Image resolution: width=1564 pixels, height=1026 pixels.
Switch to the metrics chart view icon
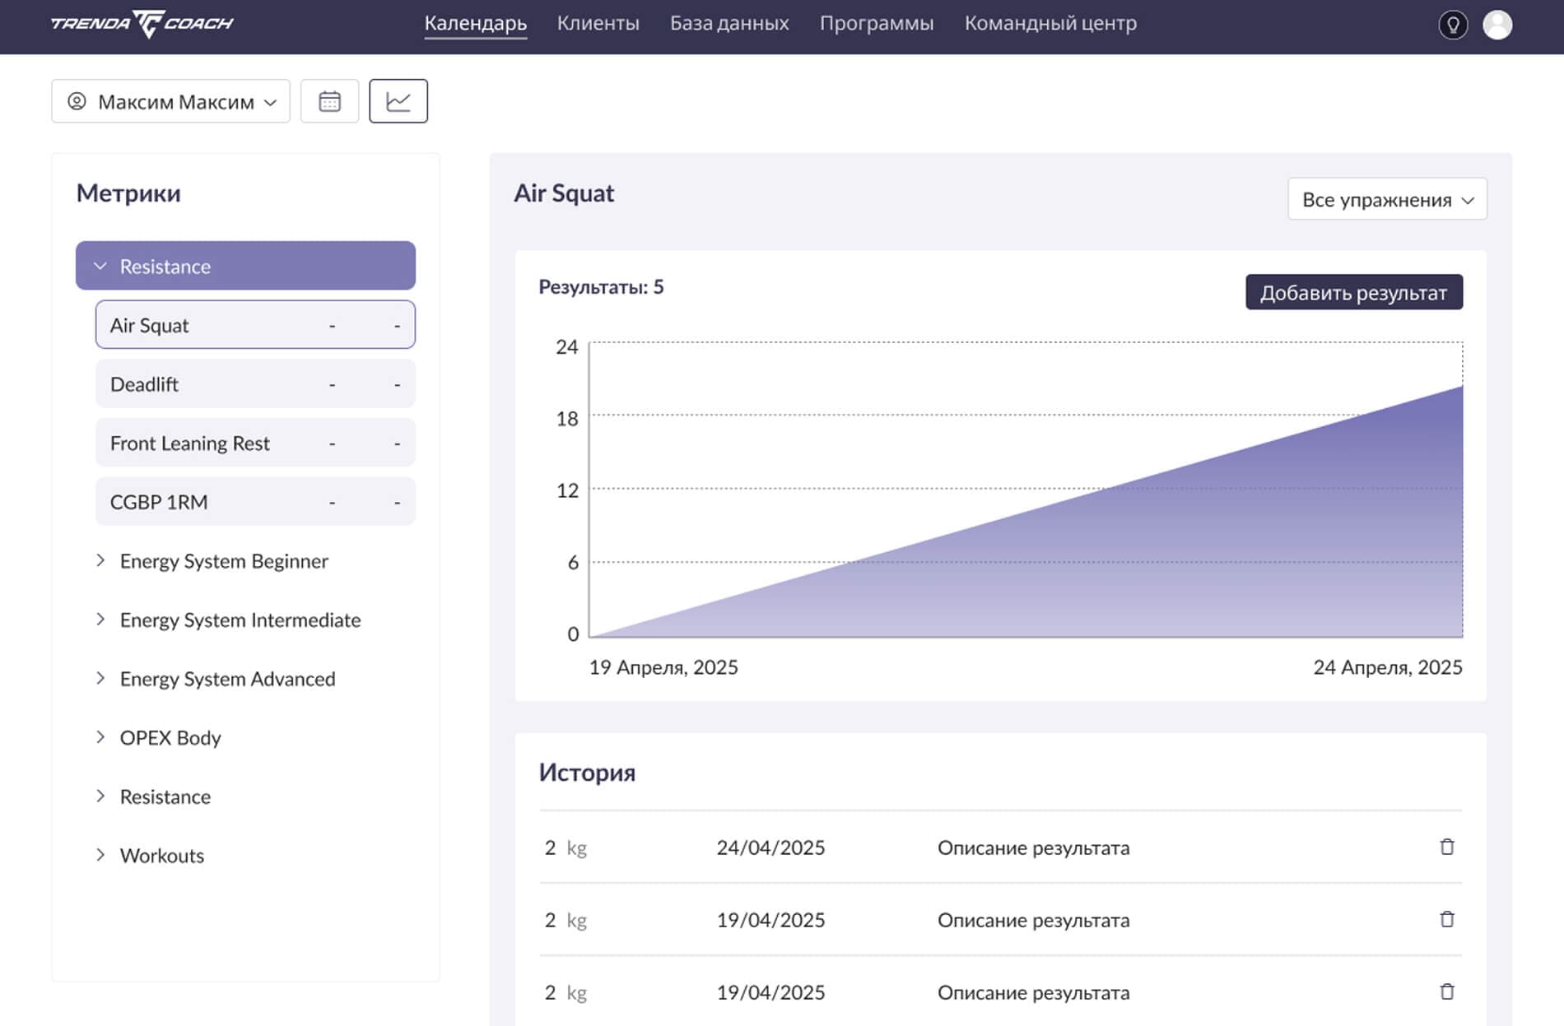pyautogui.click(x=398, y=101)
